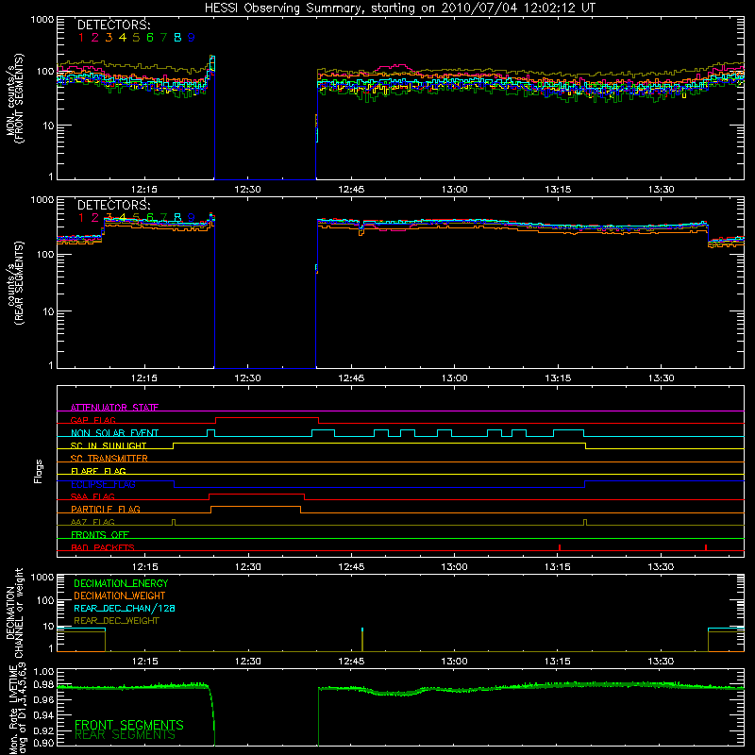The height and width of the screenshot is (755, 755).
Task: Click the BAD PACKETS flag label
Action: pyautogui.click(x=103, y=547)
